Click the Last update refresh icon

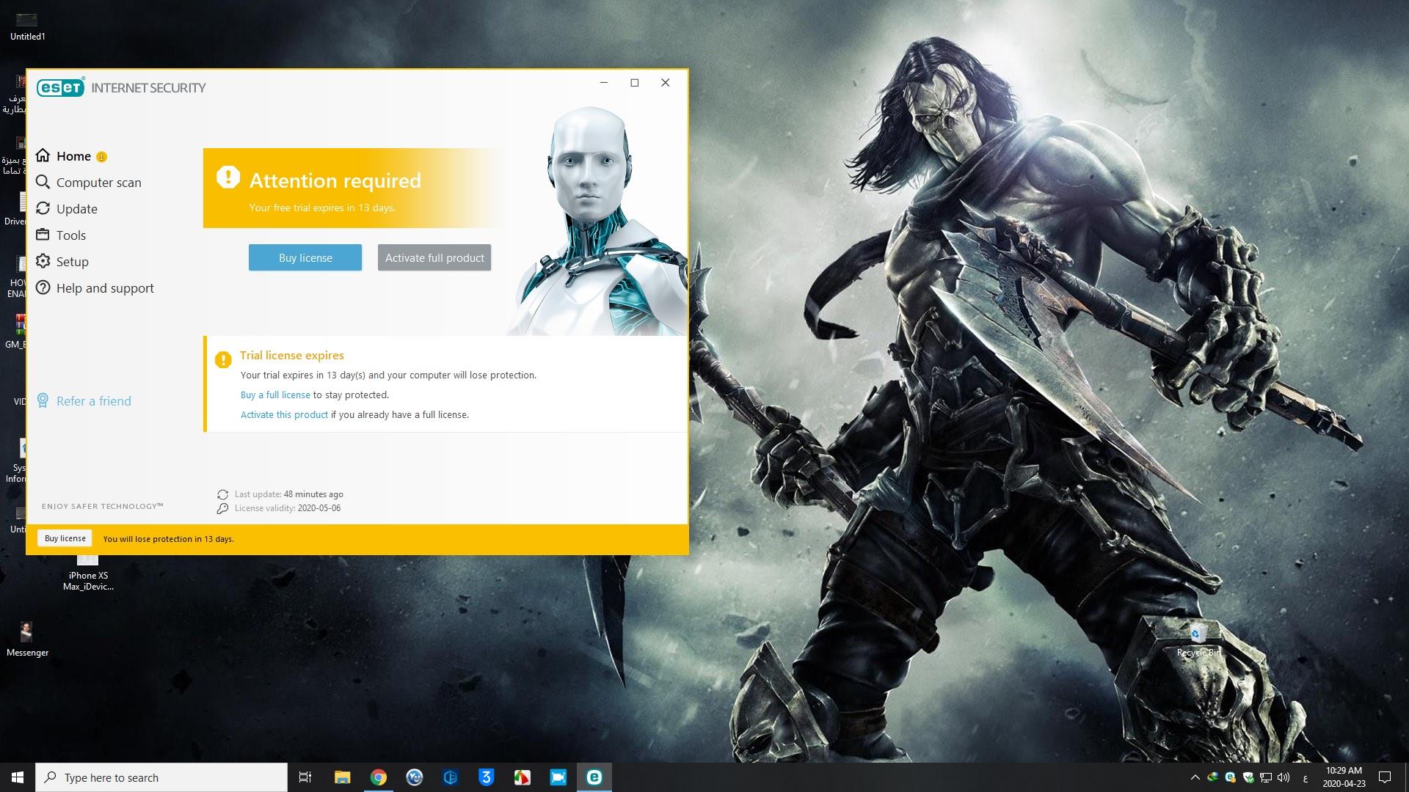pos(223,495)
